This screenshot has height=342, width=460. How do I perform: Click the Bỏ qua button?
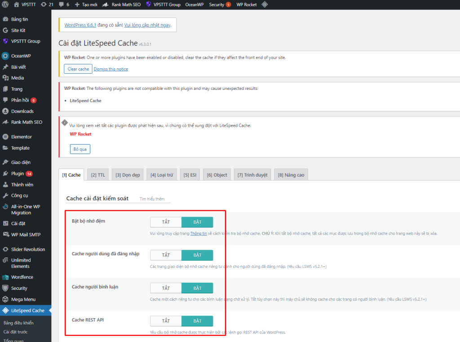pyautogui.click(x=80, y=149)
